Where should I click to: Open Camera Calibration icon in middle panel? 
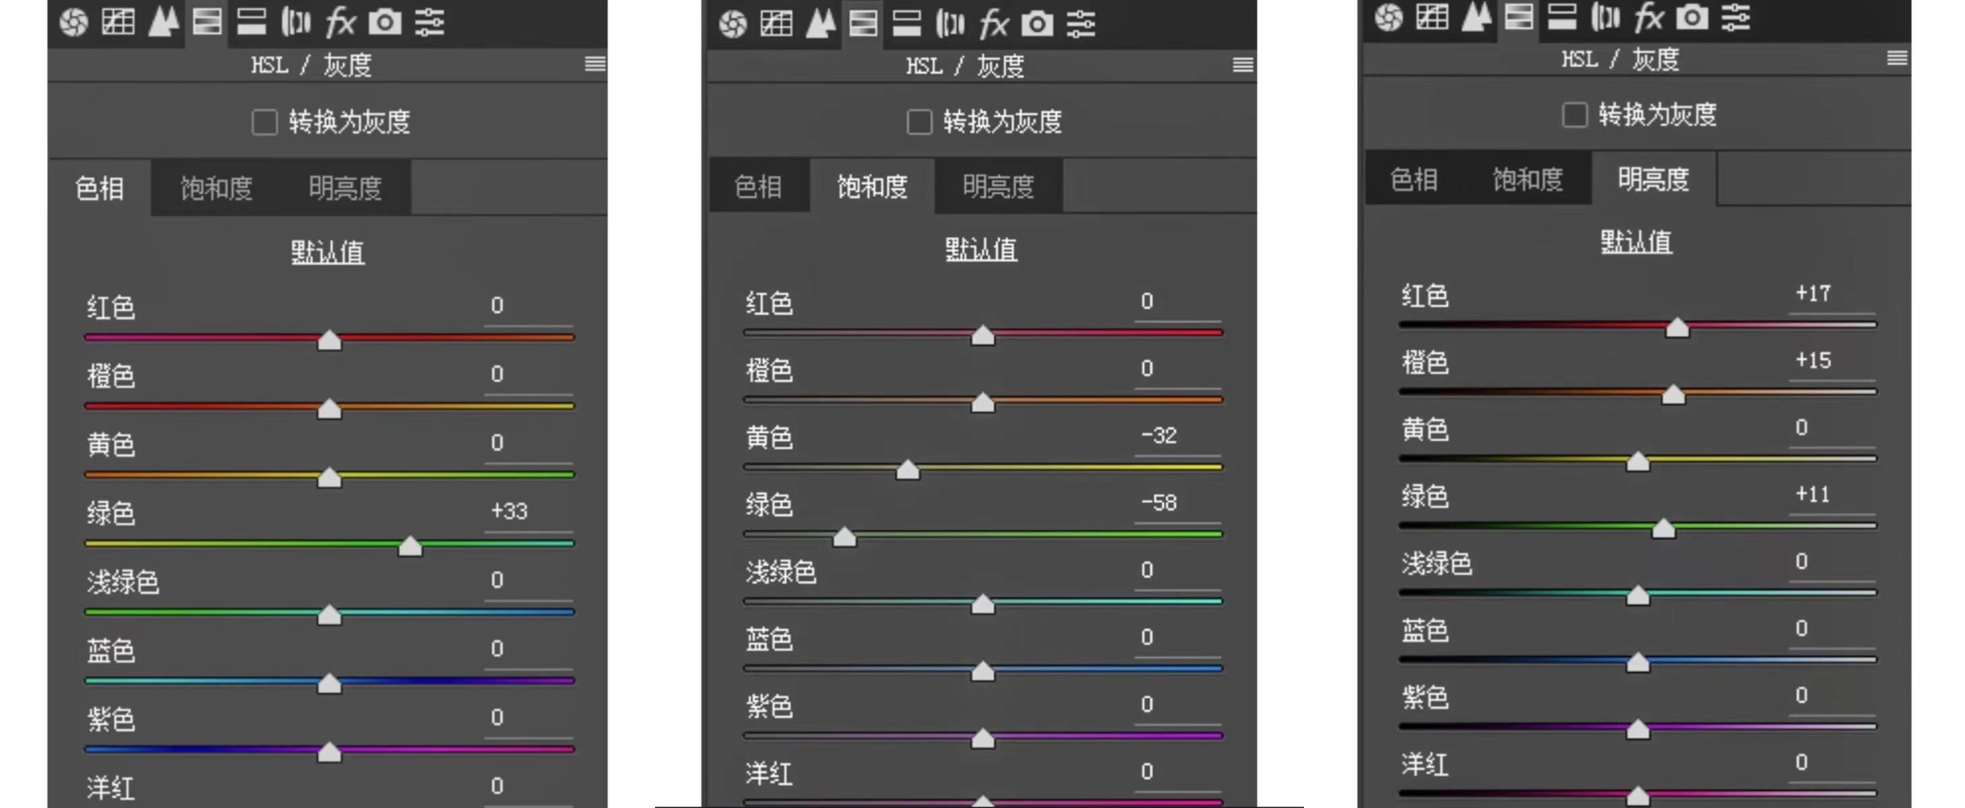coord(1038,24)
